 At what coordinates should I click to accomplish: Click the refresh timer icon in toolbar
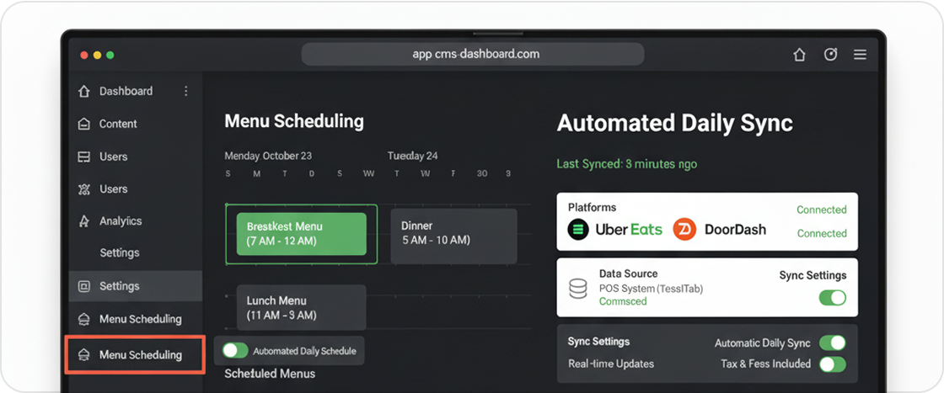(x=830, y=55)
